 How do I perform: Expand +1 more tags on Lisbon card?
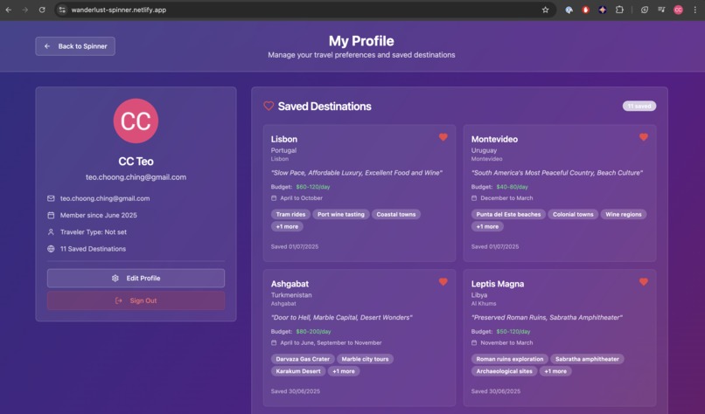[x=287, y=226]
